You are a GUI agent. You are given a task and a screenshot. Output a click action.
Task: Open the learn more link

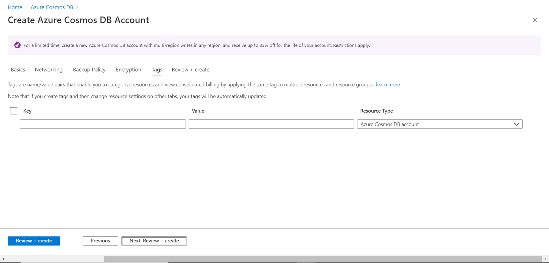click(388, 85)
